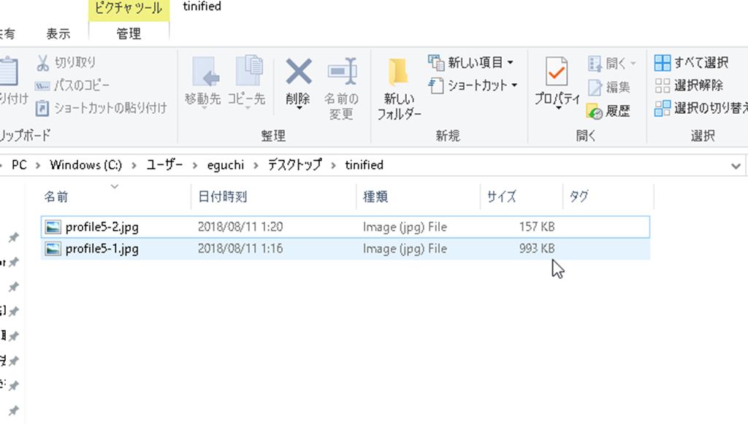Open the Manage (管理) picture tools tab
The height and width of the screenshot is (424, 748).
click(x=129, y=34)
